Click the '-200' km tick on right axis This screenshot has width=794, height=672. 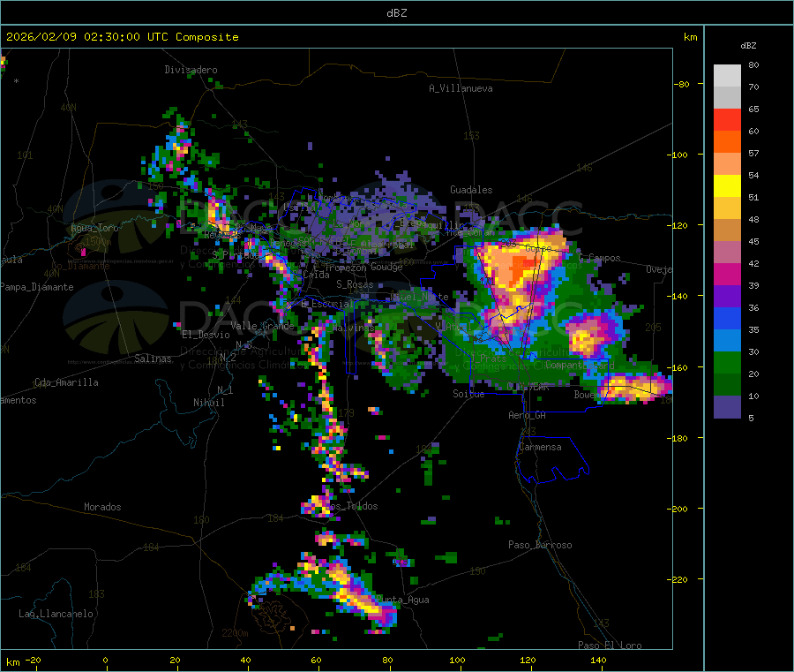click(x=678, y=509)
